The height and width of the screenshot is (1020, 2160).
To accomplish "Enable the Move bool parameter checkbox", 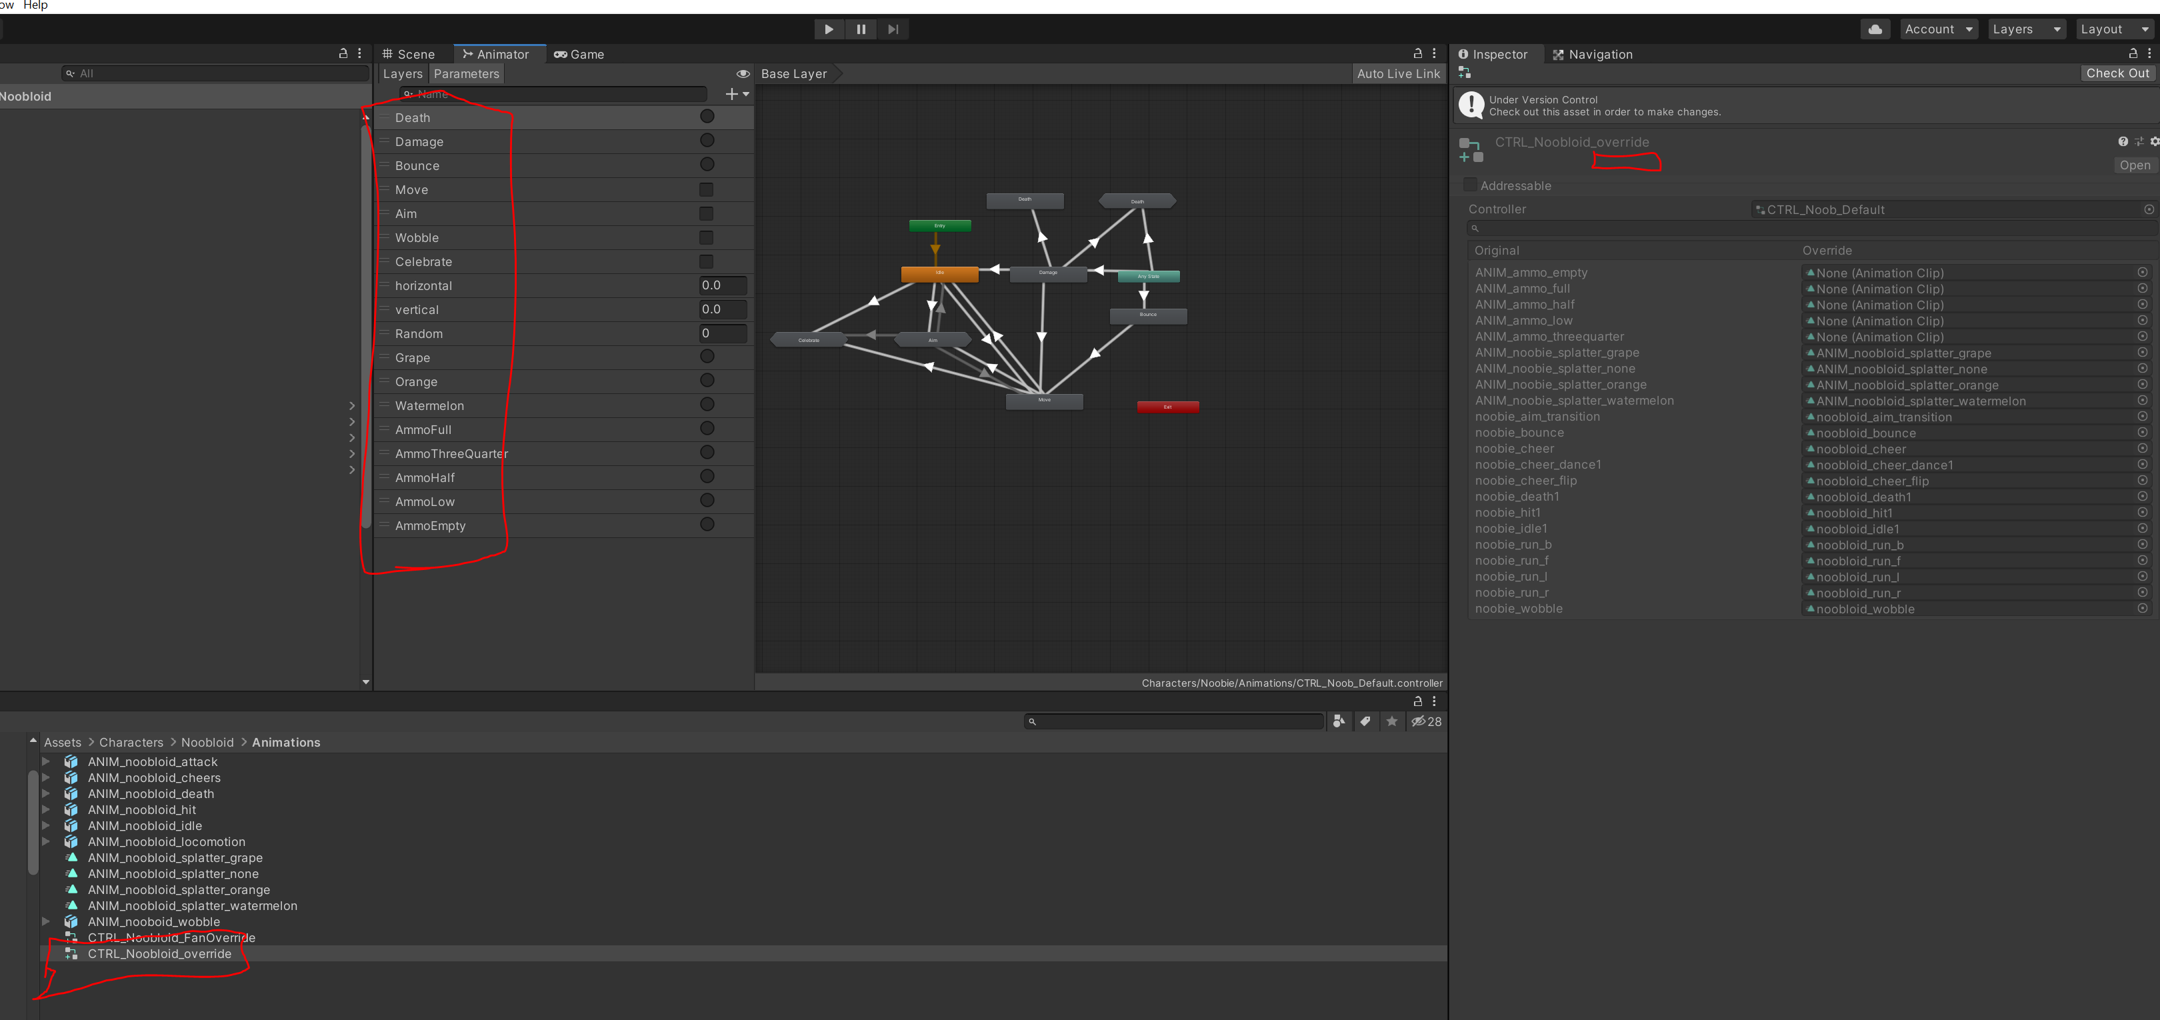I will (706, 189).
